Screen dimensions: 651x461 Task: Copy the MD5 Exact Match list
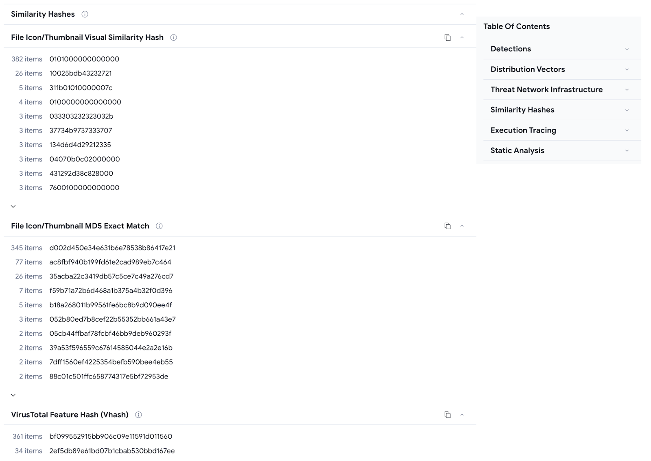pos(448,226)
